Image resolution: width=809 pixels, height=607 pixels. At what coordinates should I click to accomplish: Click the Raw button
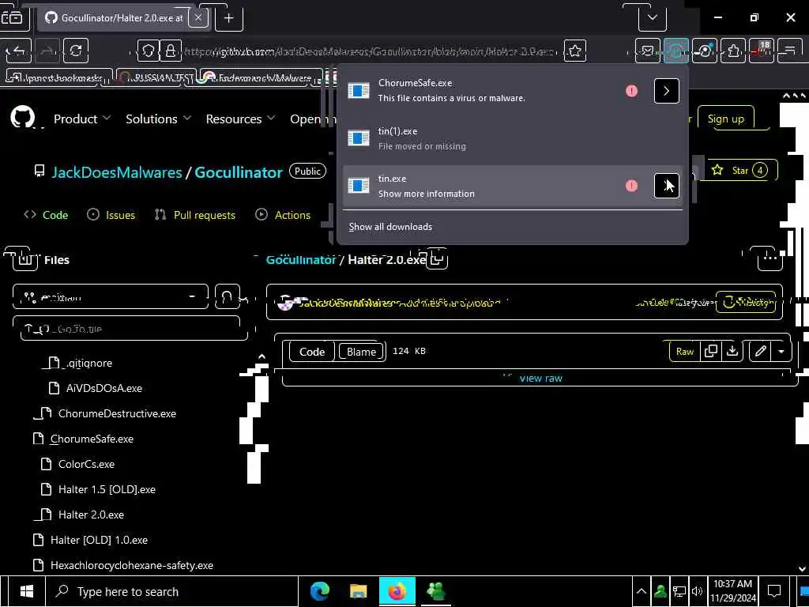tap(685, 352)
